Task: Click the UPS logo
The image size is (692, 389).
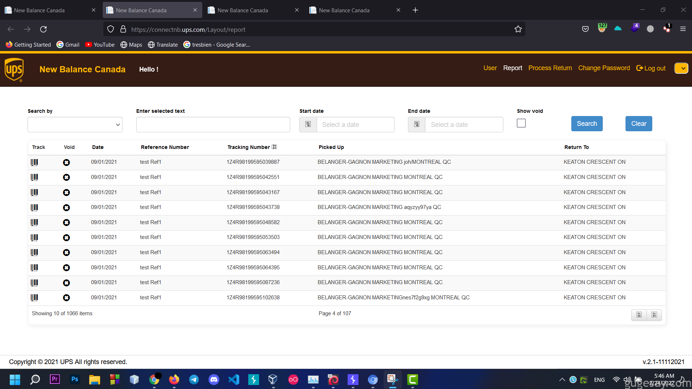Action: pyautogui.click(x=14, y=70)
